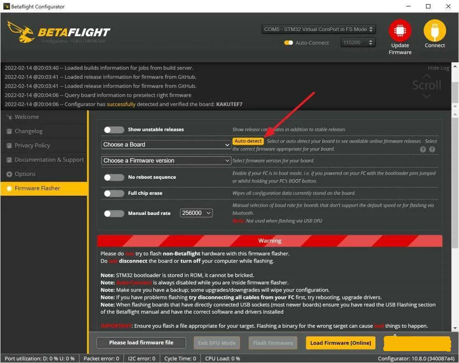The width and height of the screenshot is (459, 363).
Task: Click left question mark help icon
Action: (423, 149)
